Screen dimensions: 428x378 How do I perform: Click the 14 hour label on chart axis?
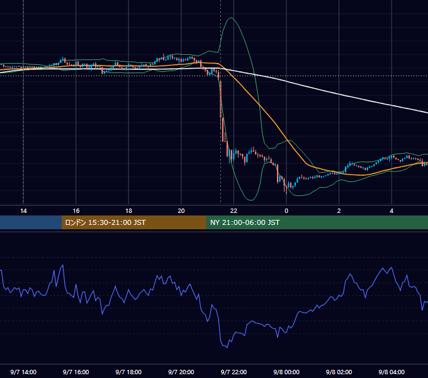coord(23,211)
